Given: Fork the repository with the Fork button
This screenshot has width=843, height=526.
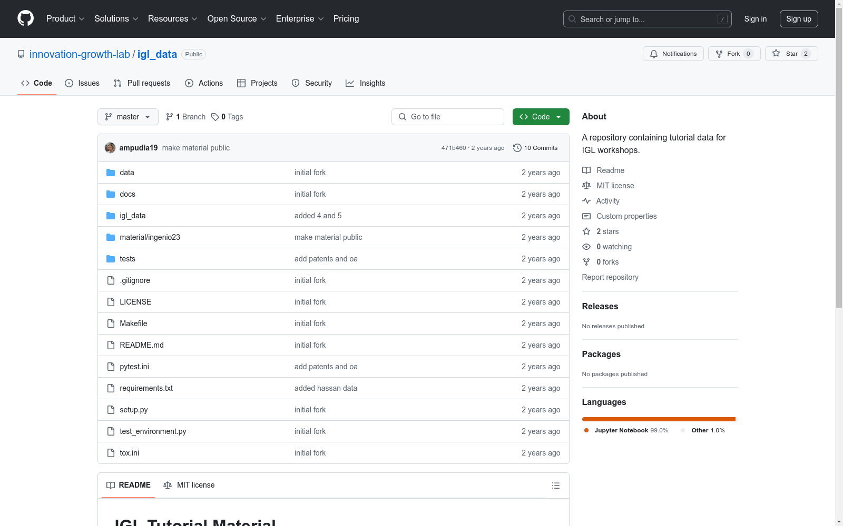Looking at the screenshot, I should 734,54.
